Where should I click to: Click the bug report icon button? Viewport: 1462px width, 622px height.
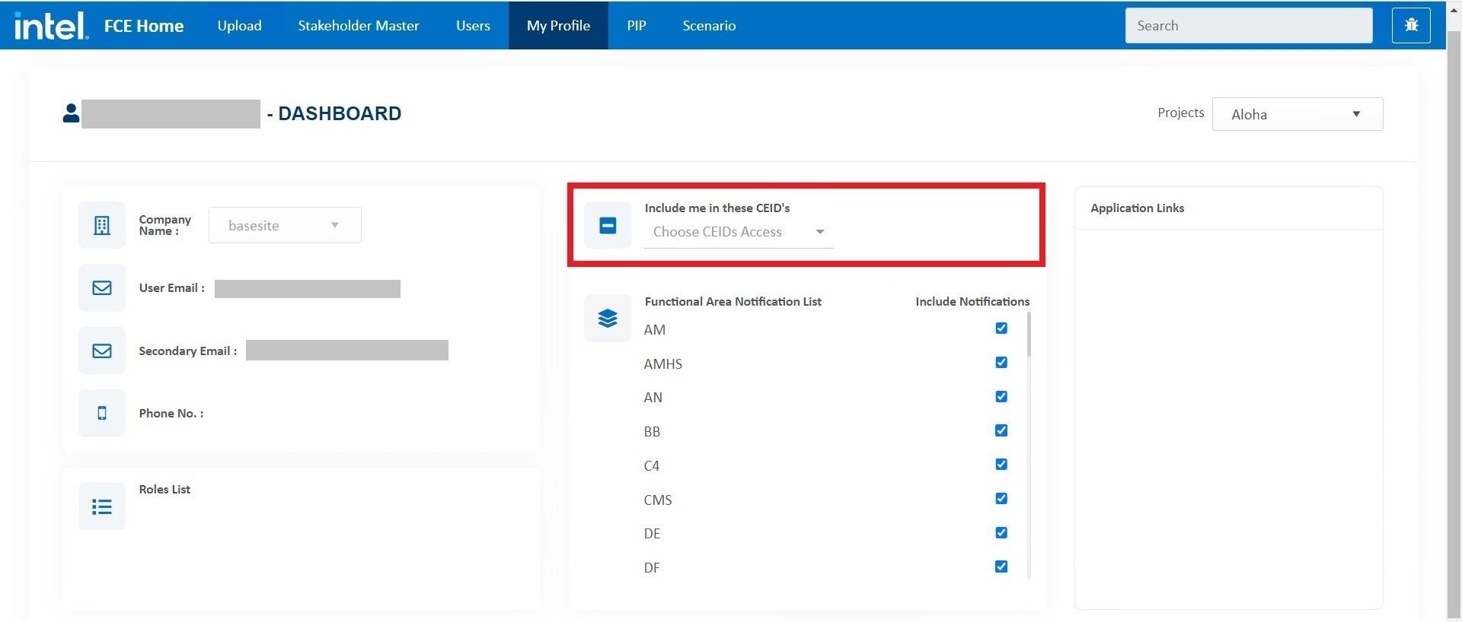(1411, 25)
